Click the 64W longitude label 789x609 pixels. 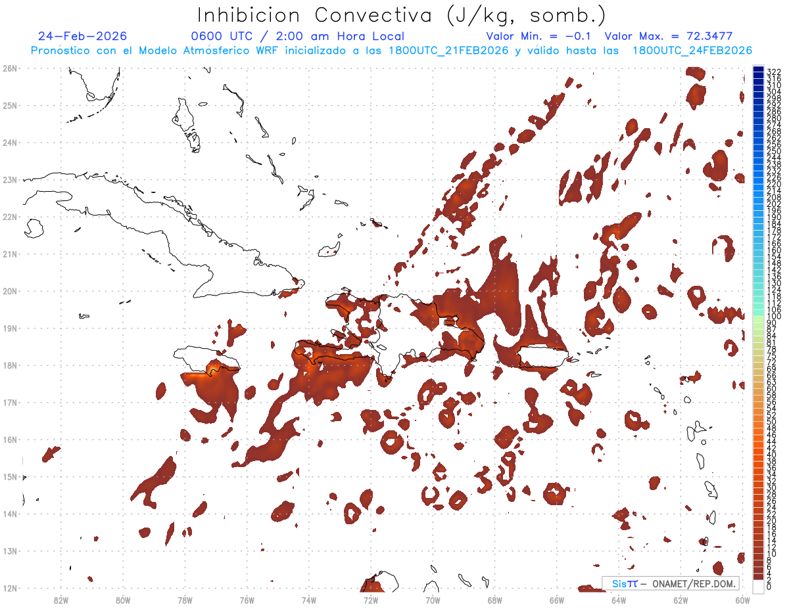(x=619, y=600)
